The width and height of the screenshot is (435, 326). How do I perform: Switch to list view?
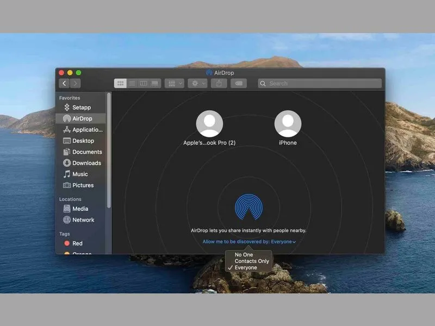click(132, 83)
